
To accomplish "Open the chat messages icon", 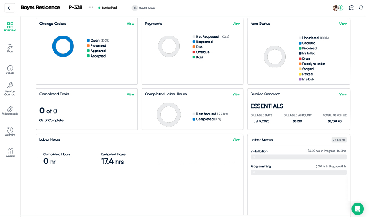I will point(351,8).
